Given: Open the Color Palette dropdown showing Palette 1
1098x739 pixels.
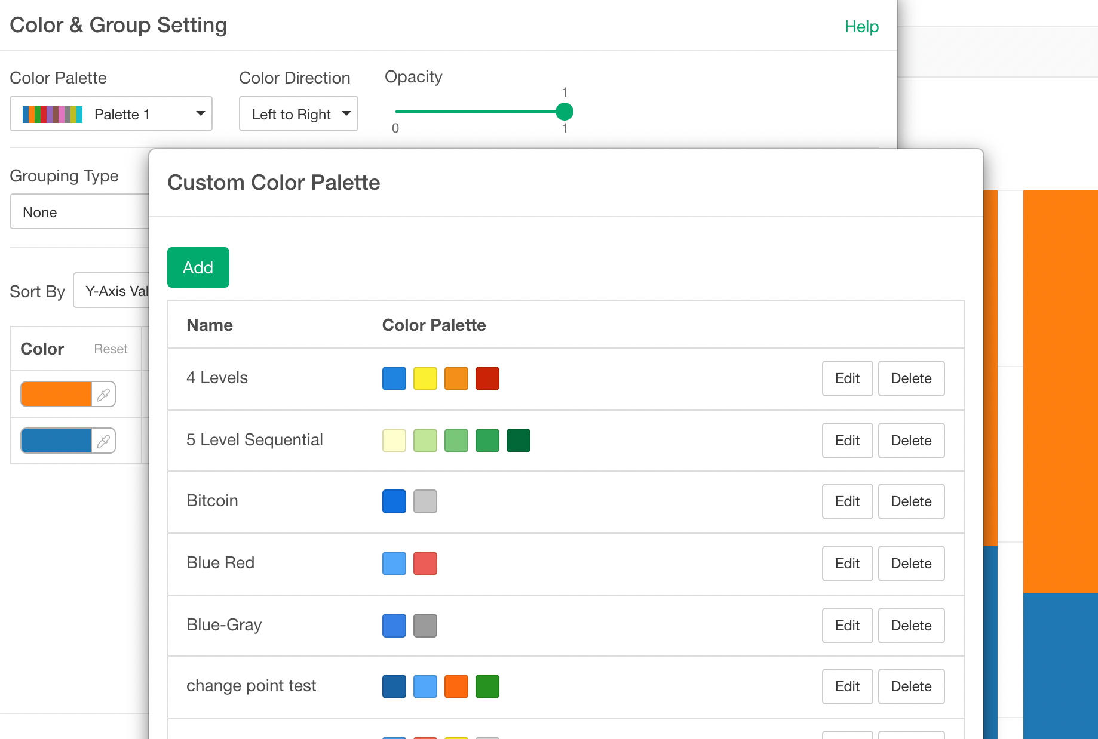Looking at the screenshot, I should click(x=111, y=113).
